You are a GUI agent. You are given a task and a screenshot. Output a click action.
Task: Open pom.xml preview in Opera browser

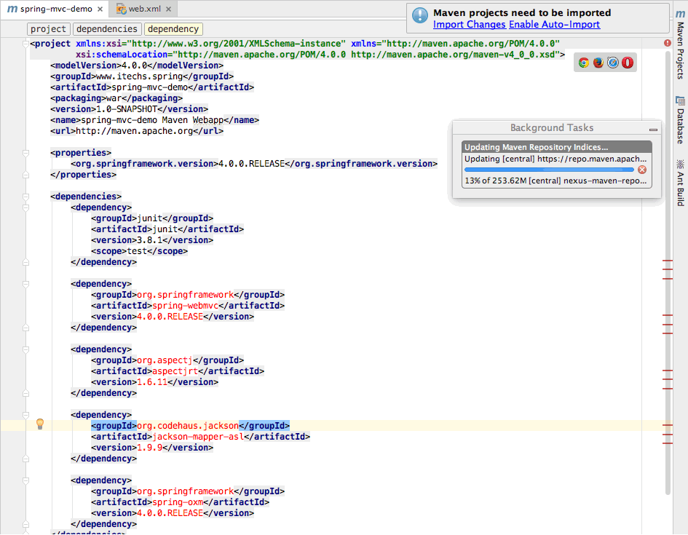point(628,63)
